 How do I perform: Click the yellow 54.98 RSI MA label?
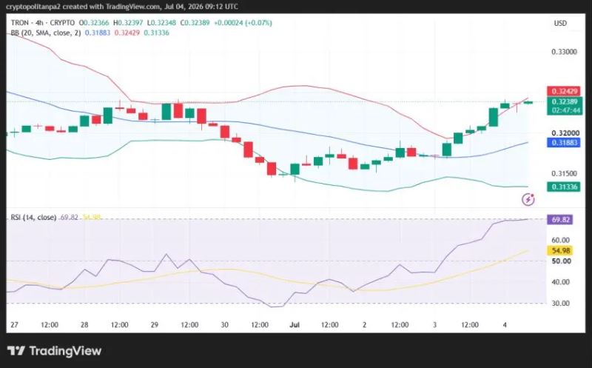point(560,250)
